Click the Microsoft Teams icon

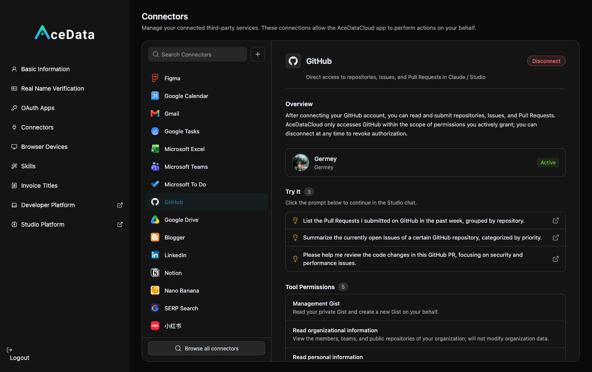155,167
